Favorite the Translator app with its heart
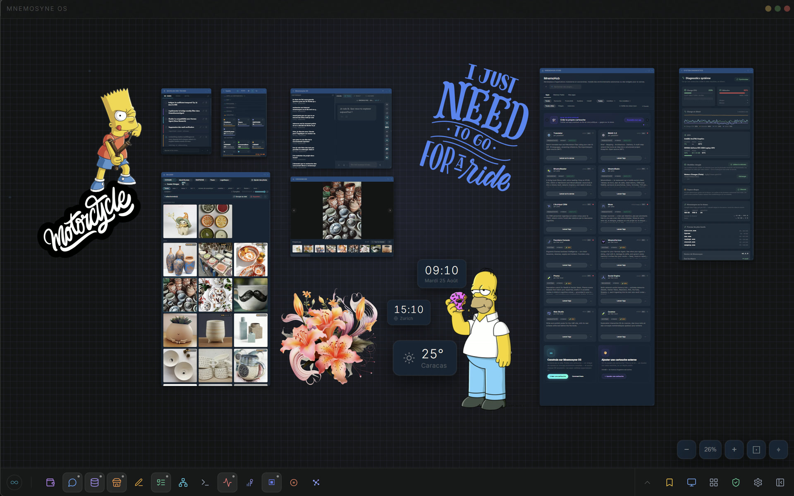The width and height of the screenshot is (794, 496). pyautogui.click(x=593, y=133)
